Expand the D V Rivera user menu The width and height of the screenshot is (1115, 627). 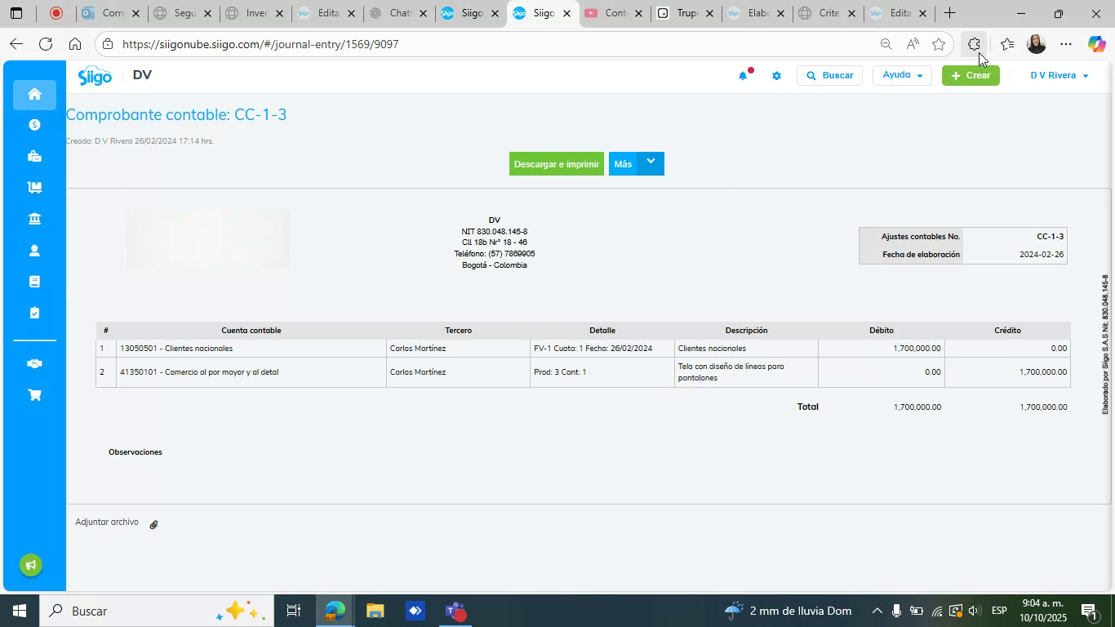point(1059,75)
